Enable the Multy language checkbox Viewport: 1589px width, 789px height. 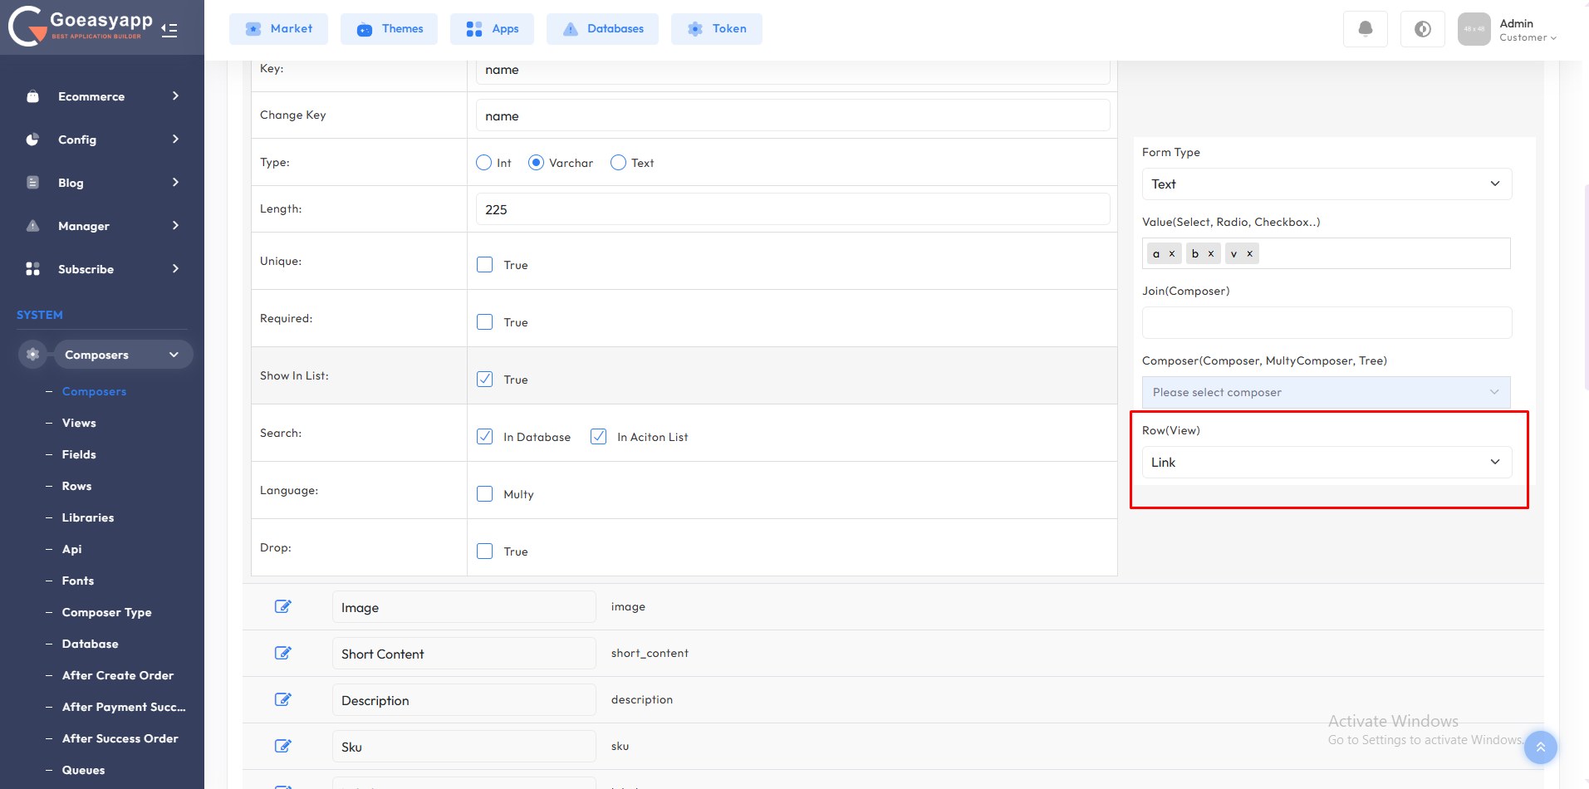click(x=485, y=494)
